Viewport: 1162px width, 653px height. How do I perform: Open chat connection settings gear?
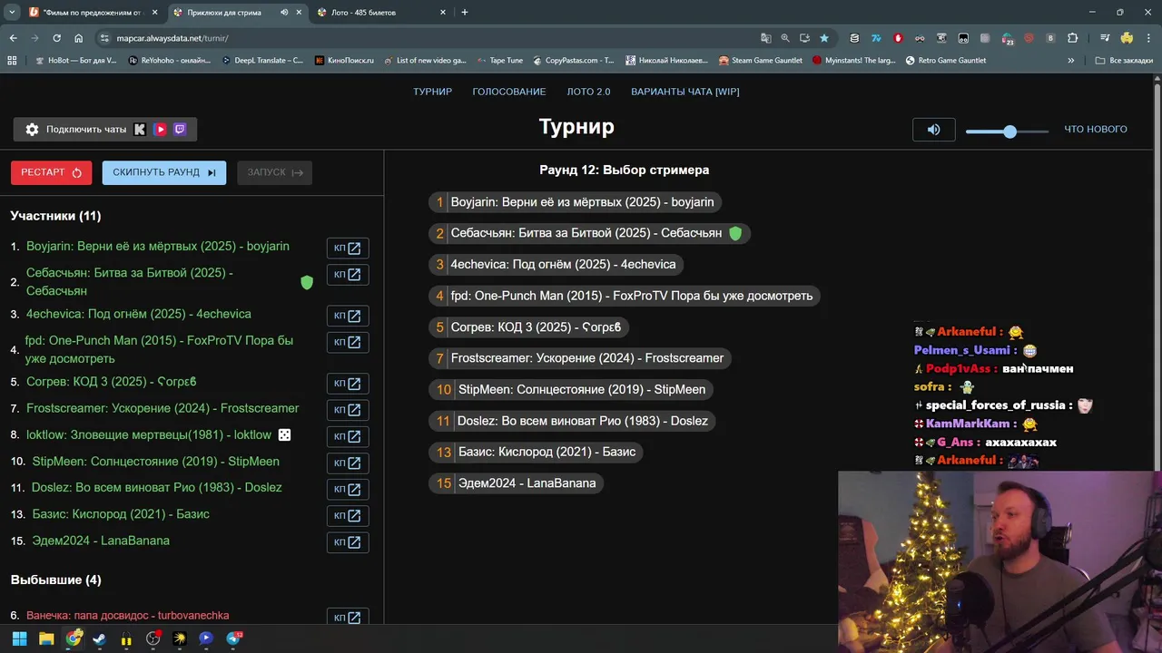tap(32, 130)
